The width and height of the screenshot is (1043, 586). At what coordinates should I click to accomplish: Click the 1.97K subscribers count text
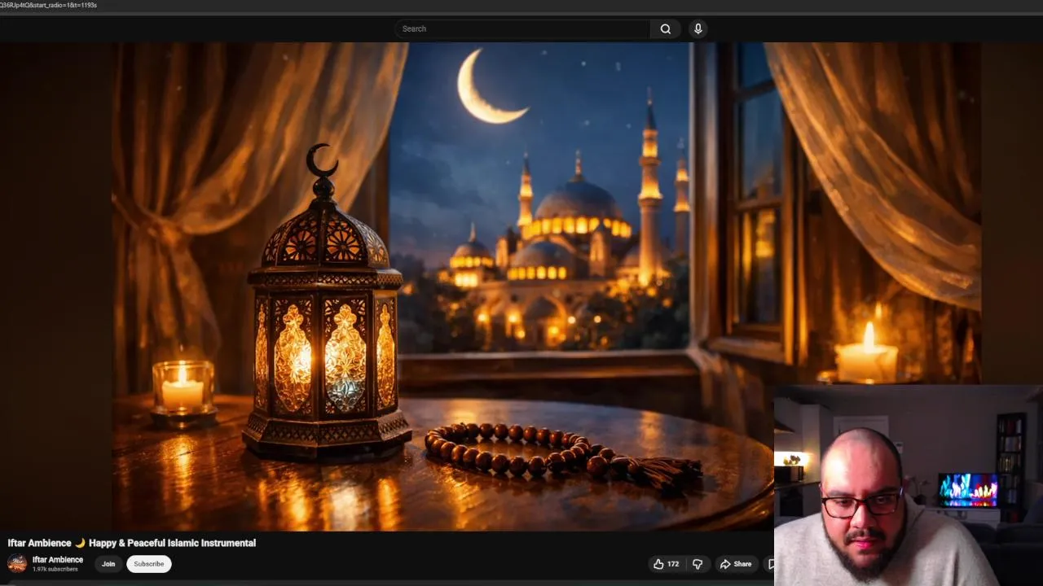[55, 569]
